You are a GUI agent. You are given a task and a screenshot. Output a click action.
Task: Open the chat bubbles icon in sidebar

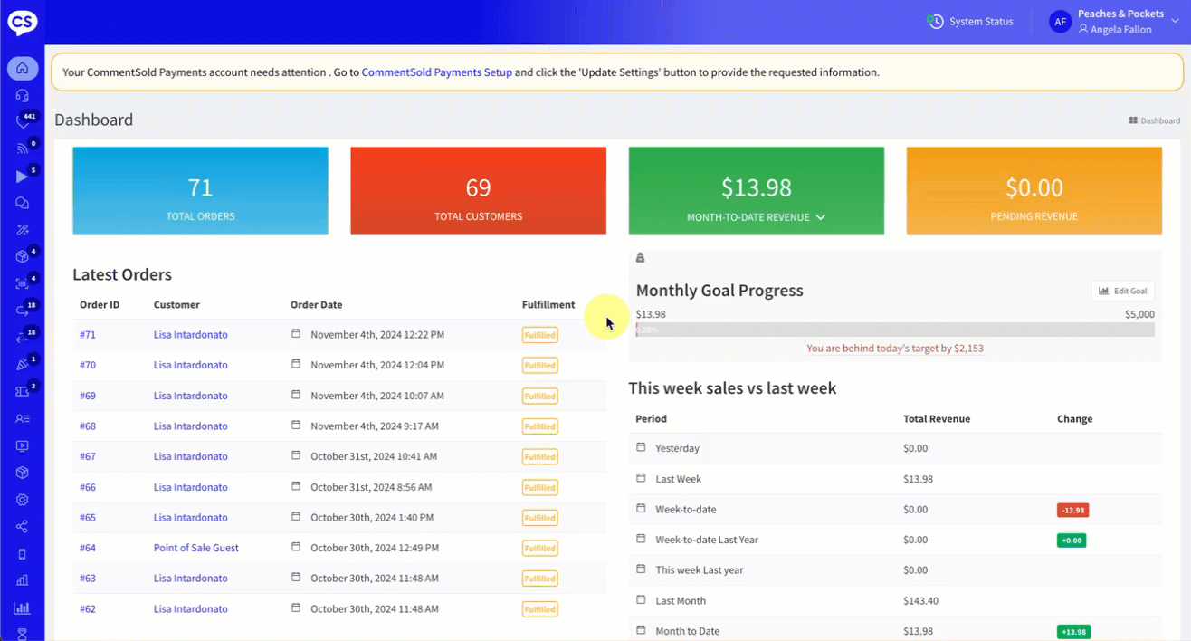click(23, 204)
